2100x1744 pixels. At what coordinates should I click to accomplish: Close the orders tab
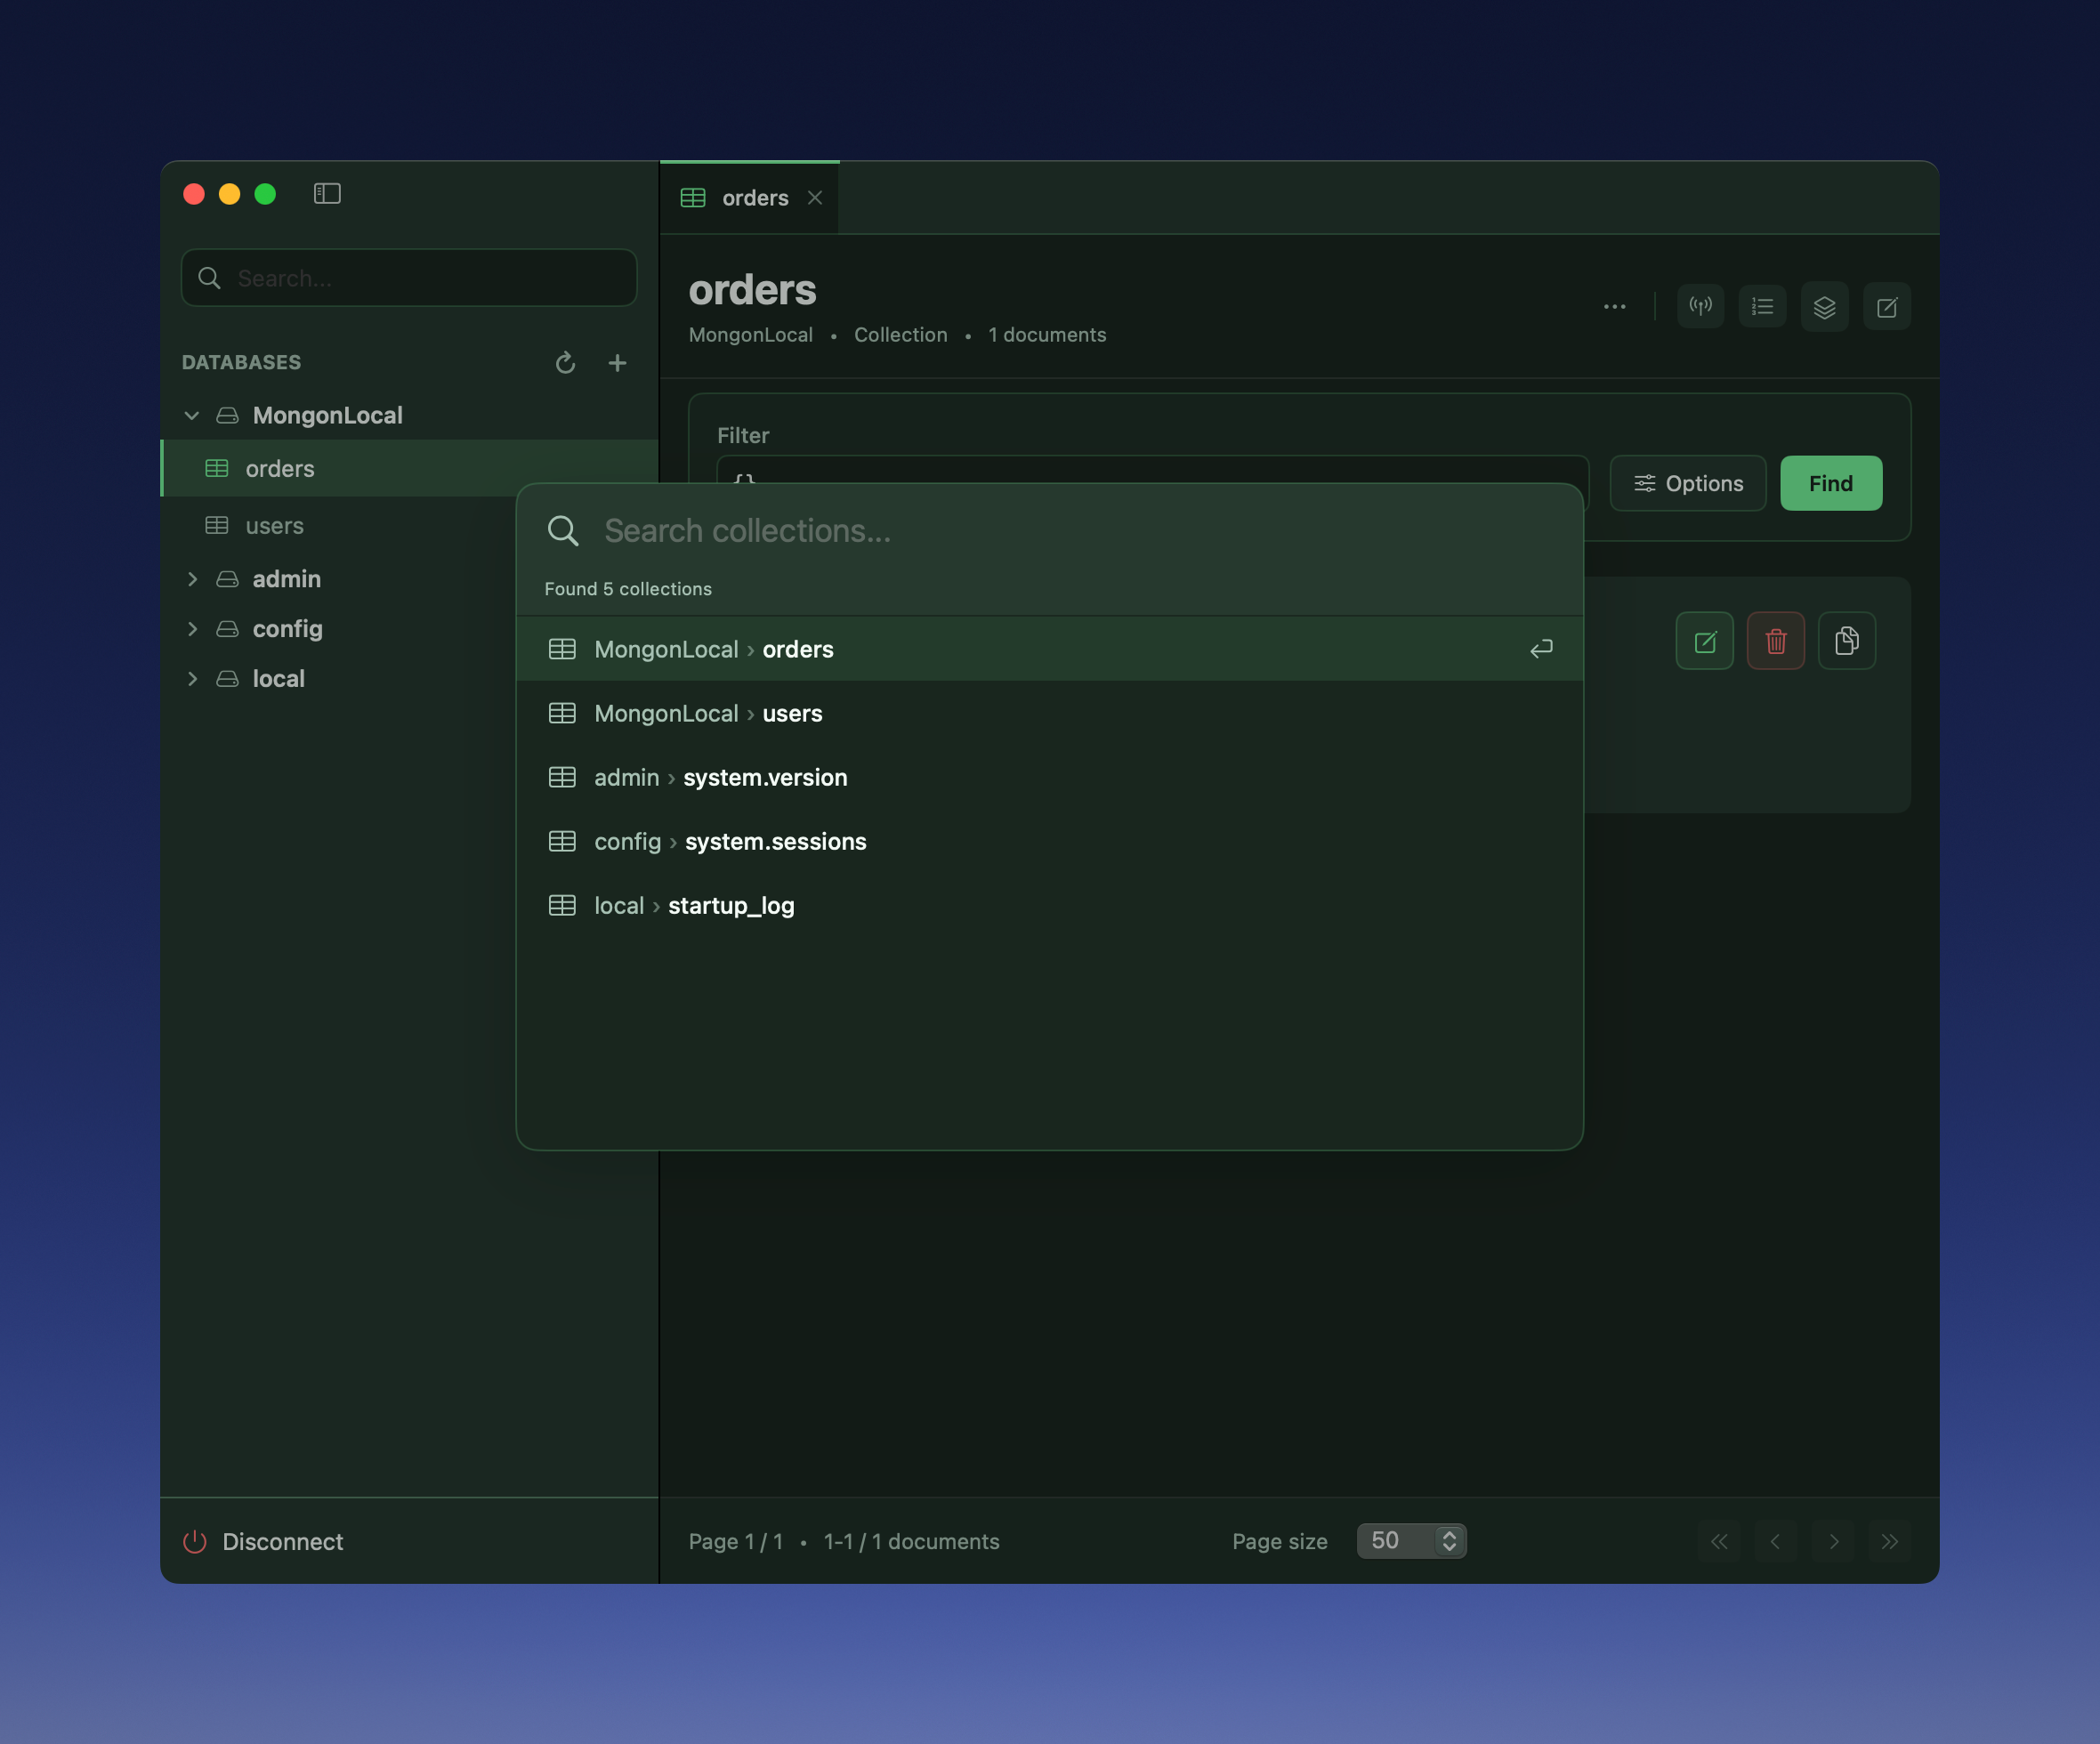click(x=815, y=198)
